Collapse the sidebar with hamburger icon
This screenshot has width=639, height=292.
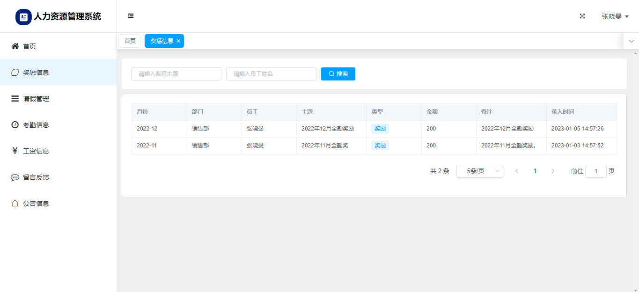[131, 16]
